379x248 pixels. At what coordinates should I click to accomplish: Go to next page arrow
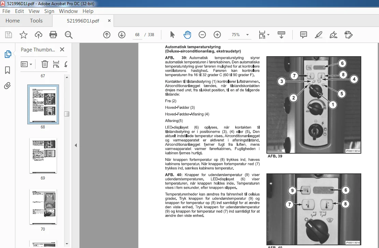(122, 35)
